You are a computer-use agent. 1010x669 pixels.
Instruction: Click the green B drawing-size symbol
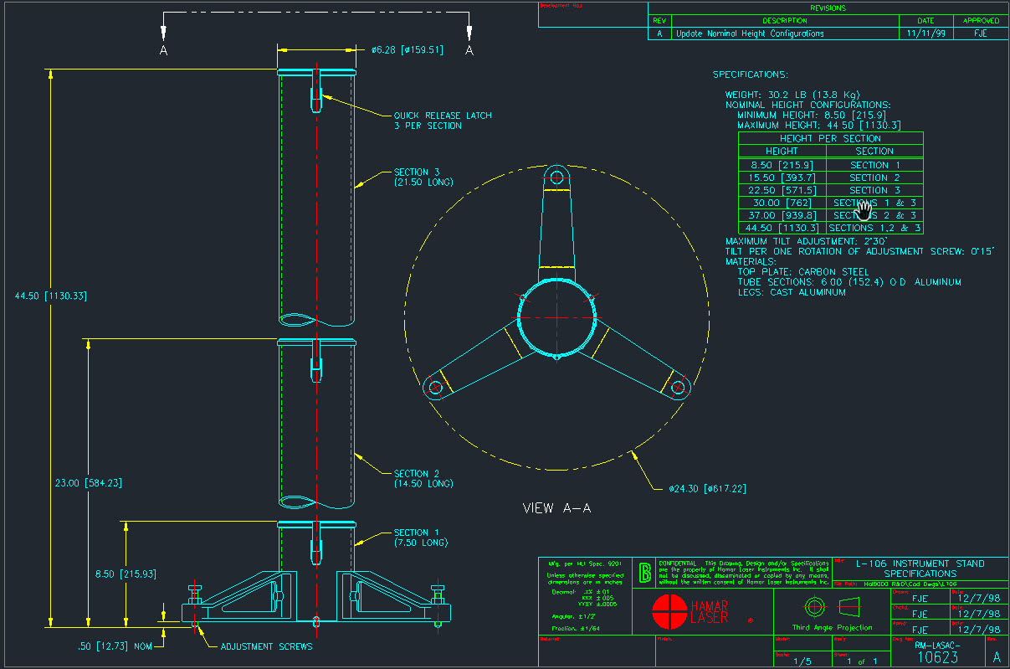point(645,573)
